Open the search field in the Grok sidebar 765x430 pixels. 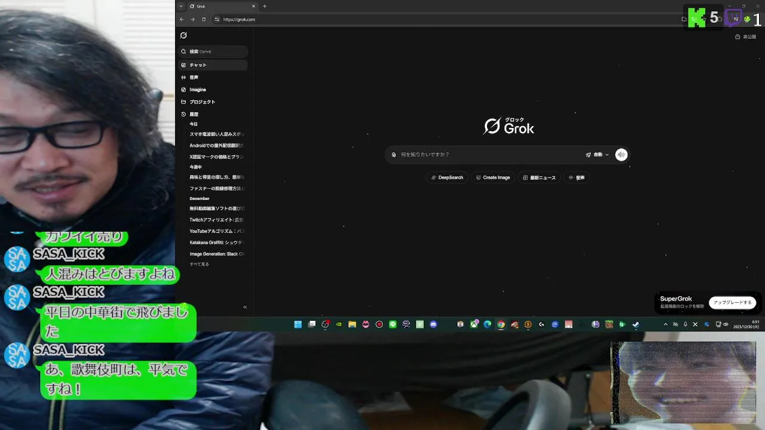point(213,51)
